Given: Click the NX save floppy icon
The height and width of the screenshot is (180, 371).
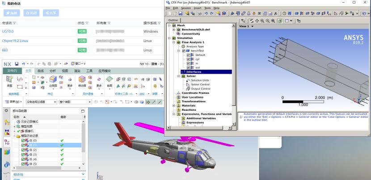Looking at the screenshot, I should (x=17, y=64).
